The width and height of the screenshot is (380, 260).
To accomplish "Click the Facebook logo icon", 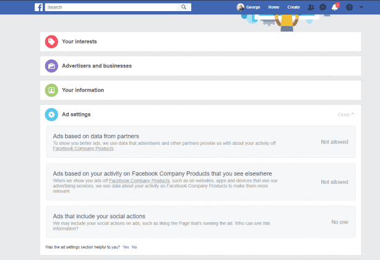I will pyautogui.click(x=39, y=7).
